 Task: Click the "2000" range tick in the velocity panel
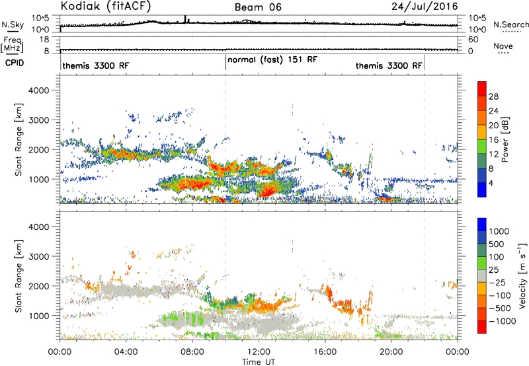[x=38, y=286]
